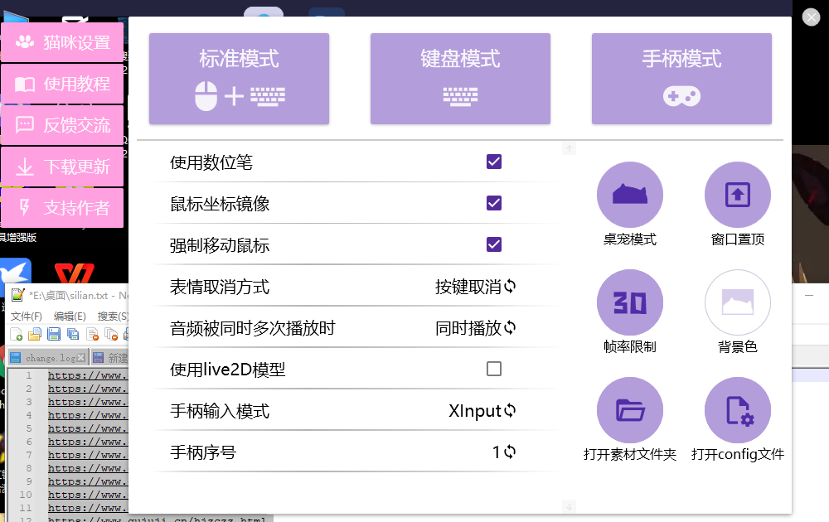Toggle 鼠标坐标镜像 checkbox

tap(494, 203)
